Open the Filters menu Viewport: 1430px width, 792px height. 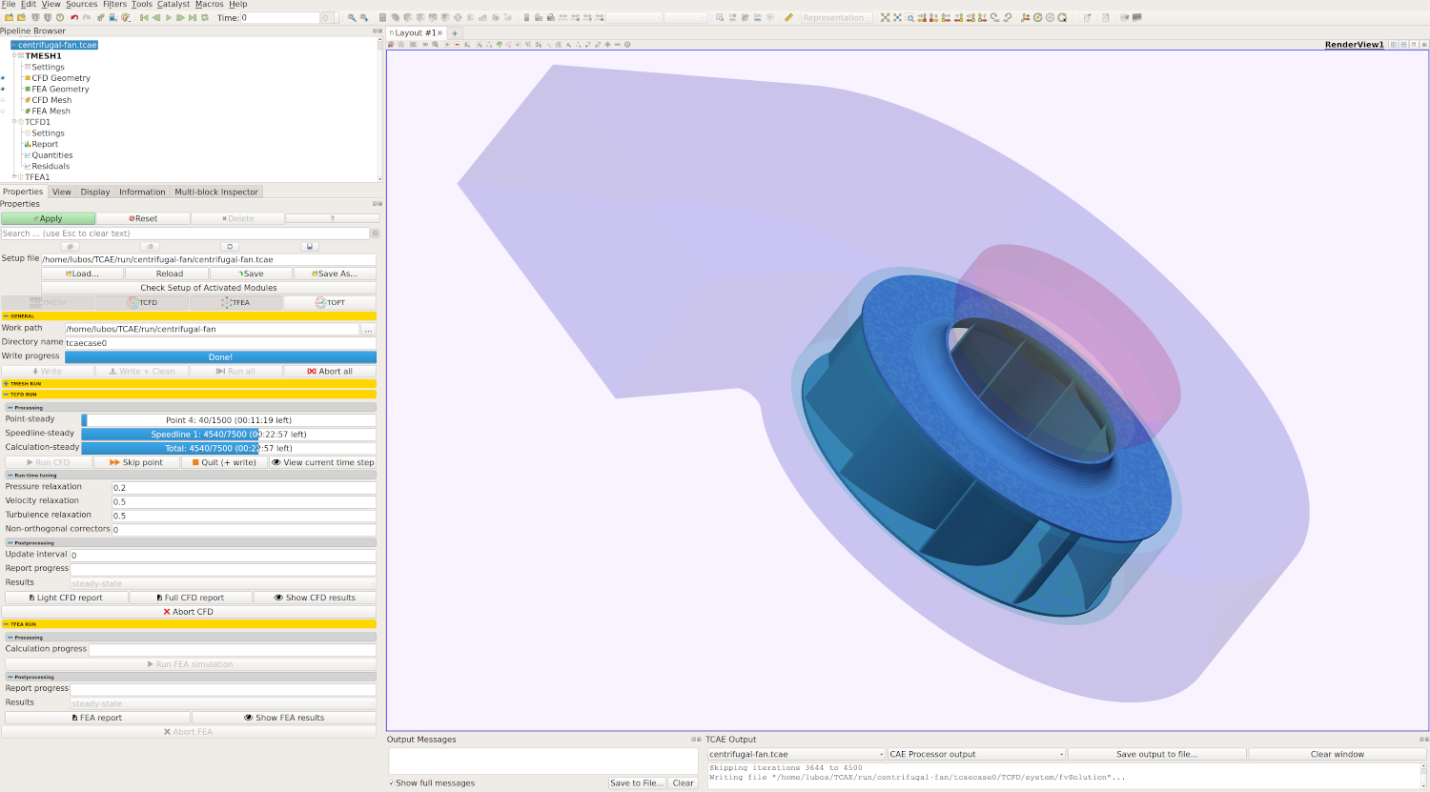click(x=114, y=5)
